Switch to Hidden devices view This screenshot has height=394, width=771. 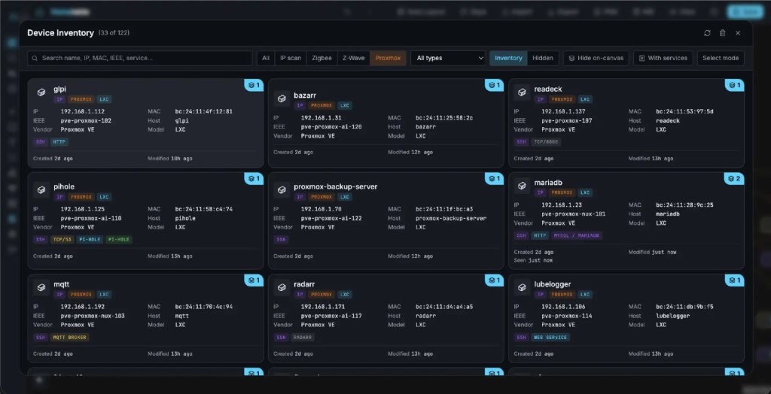click(x=543, y=58)
